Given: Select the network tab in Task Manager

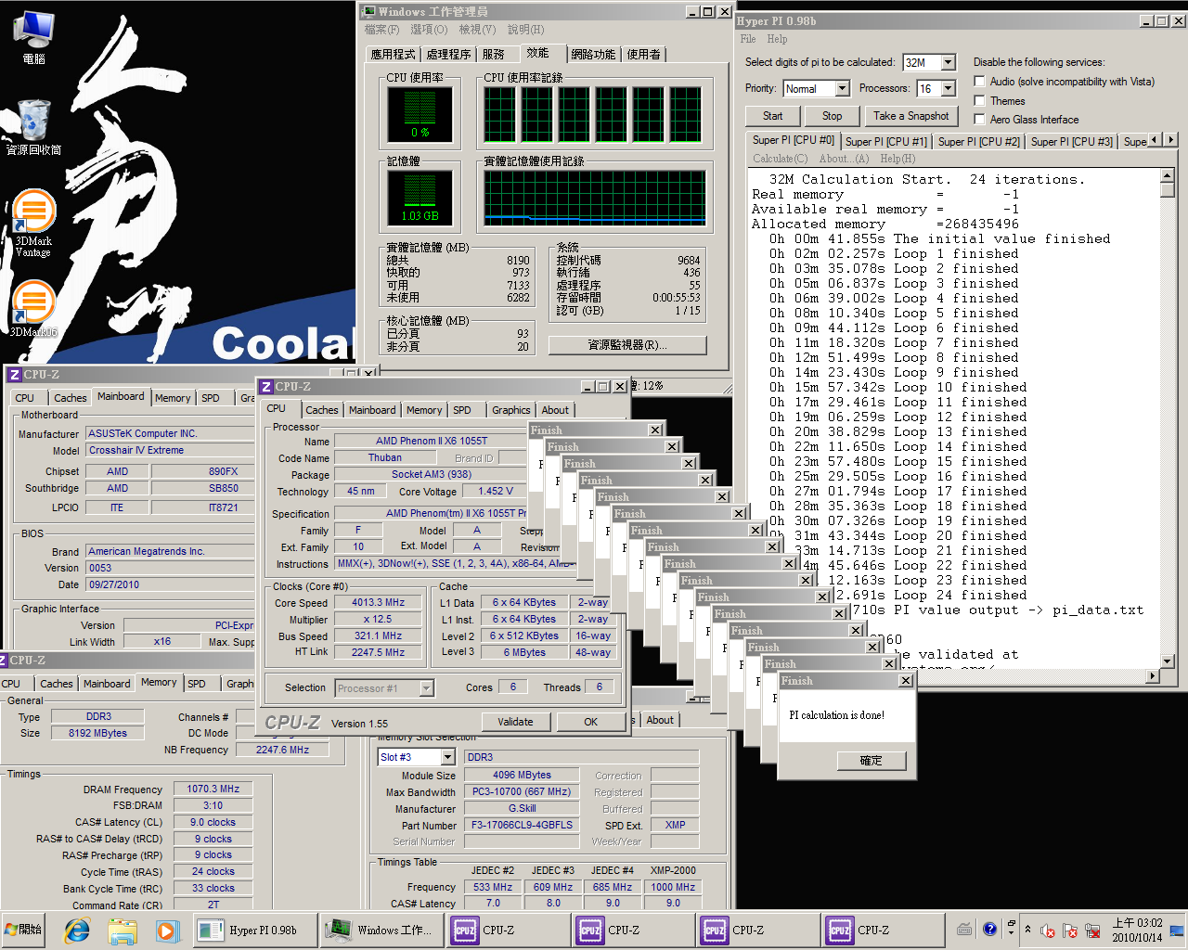Looking at the screenshot, I should click(593, 54).
